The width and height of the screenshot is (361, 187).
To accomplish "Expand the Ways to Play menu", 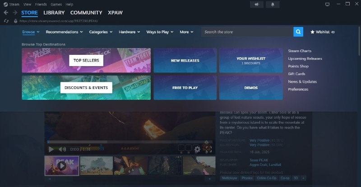I will pyautogui.click(x=160, y=32).
